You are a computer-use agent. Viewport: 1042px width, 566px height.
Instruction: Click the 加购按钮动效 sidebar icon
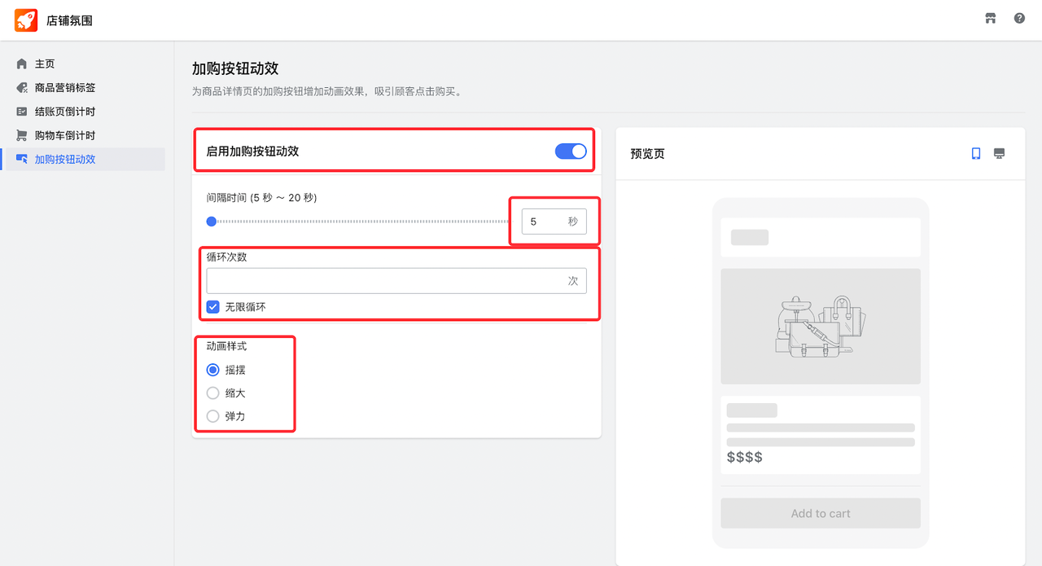pyautogui.click(x=20, y=158)
